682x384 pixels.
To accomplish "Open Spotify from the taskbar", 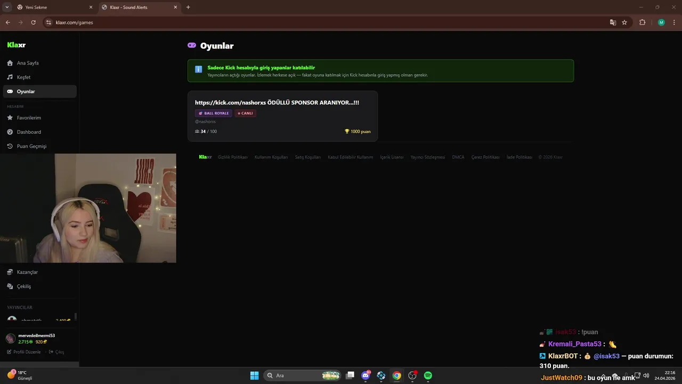I will point(428,375).
